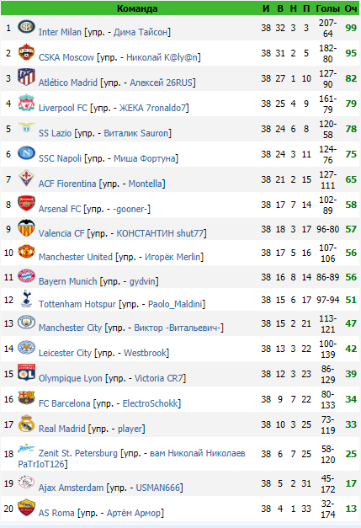Click the Valencia CF bat crest
Image resolution: width=361 pixels, height=528 pixels.
[26, 228]
